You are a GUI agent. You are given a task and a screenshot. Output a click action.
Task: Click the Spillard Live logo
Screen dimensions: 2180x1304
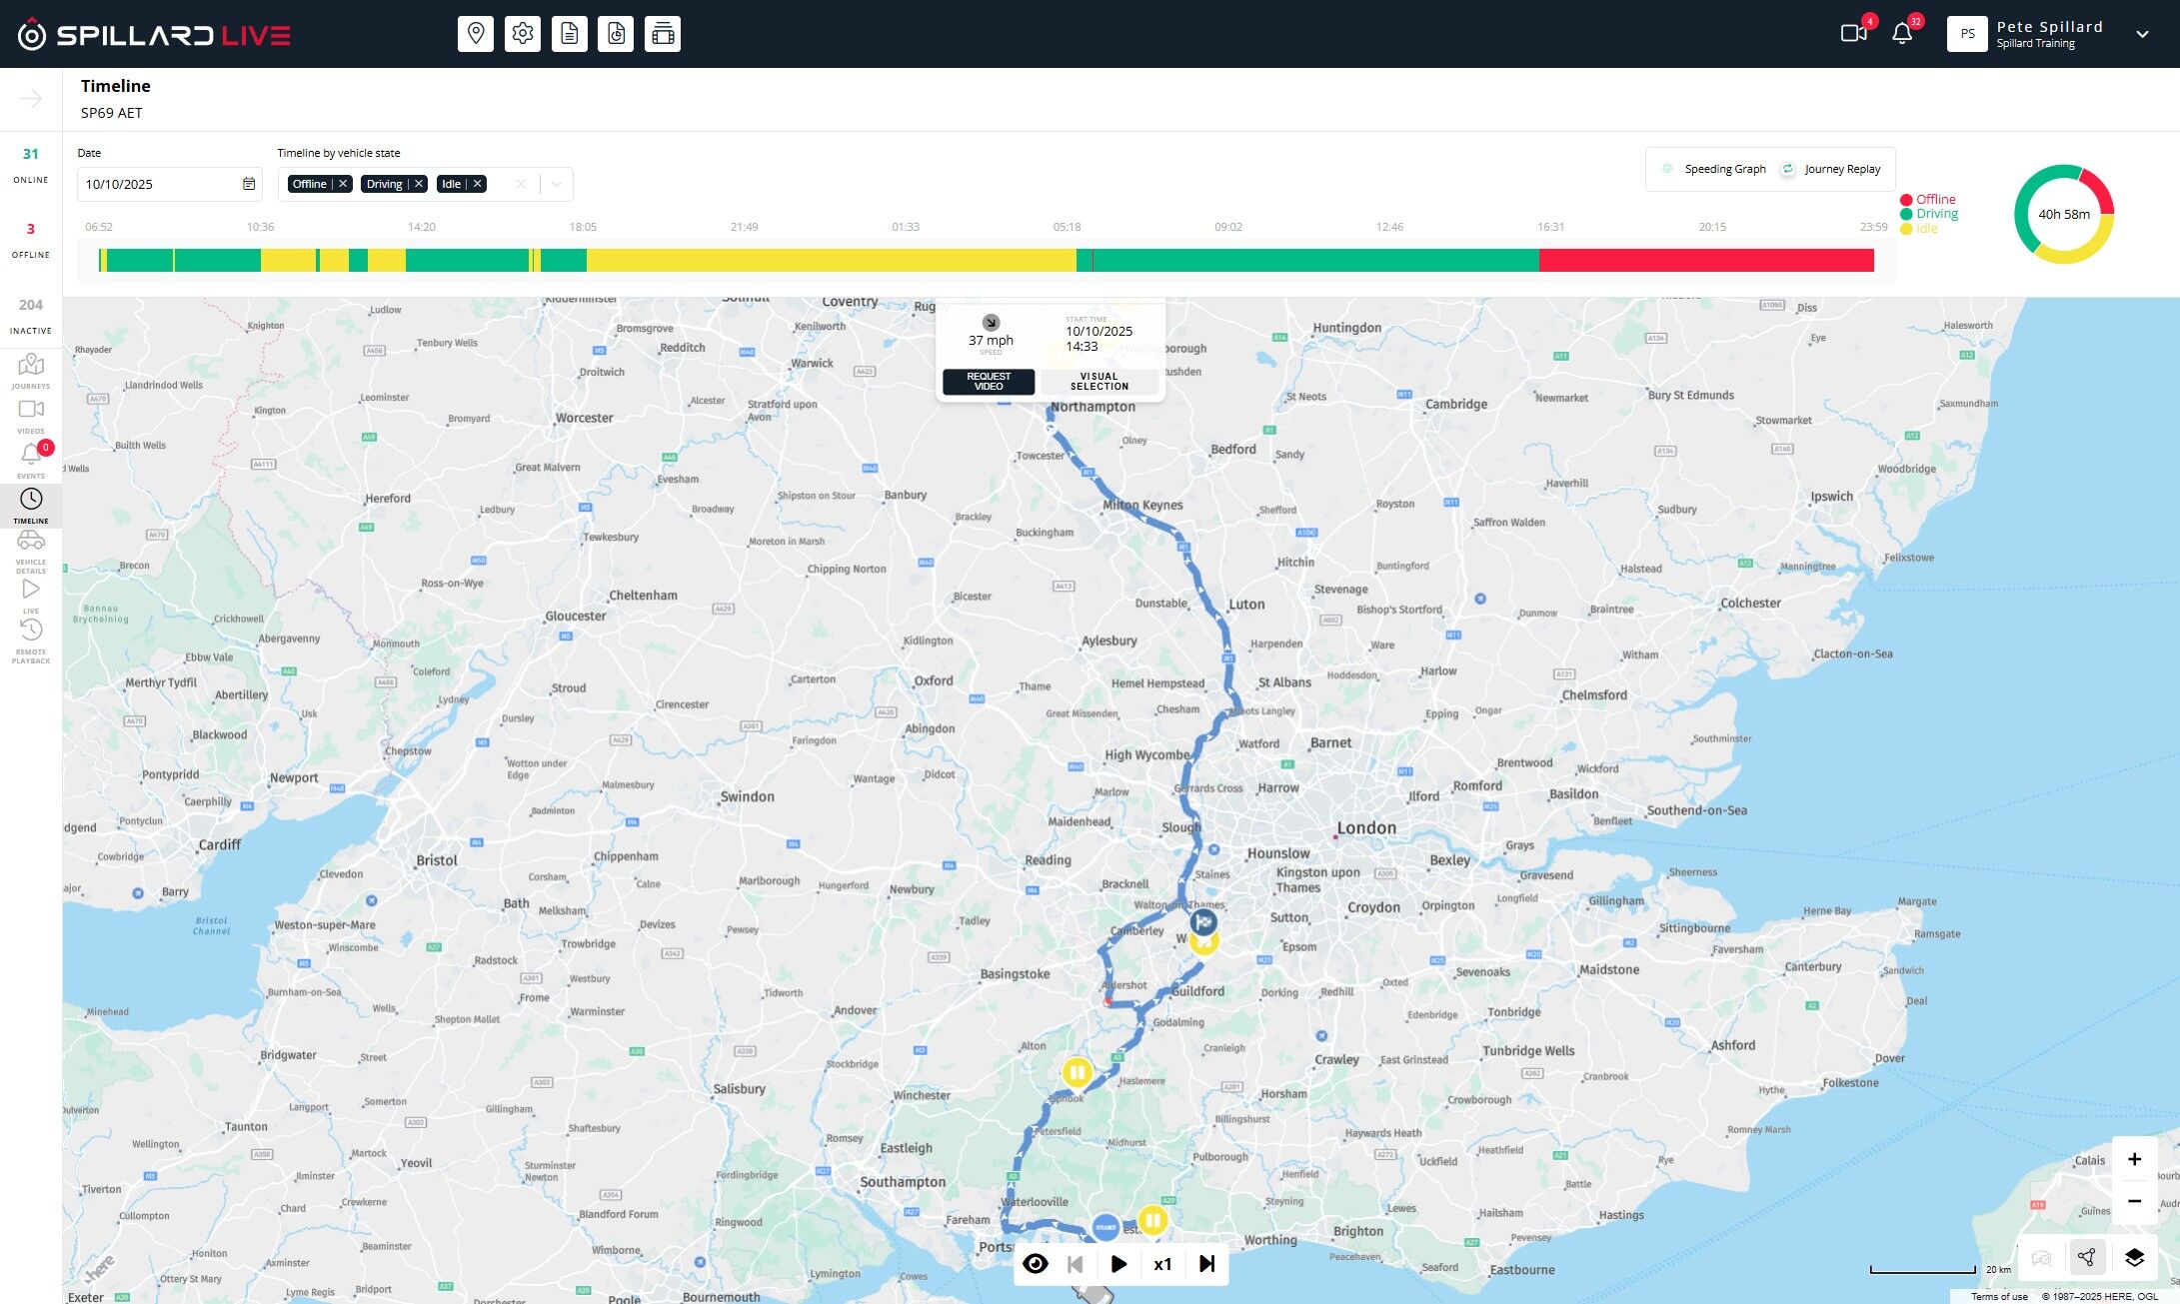(x=155, y=35)
